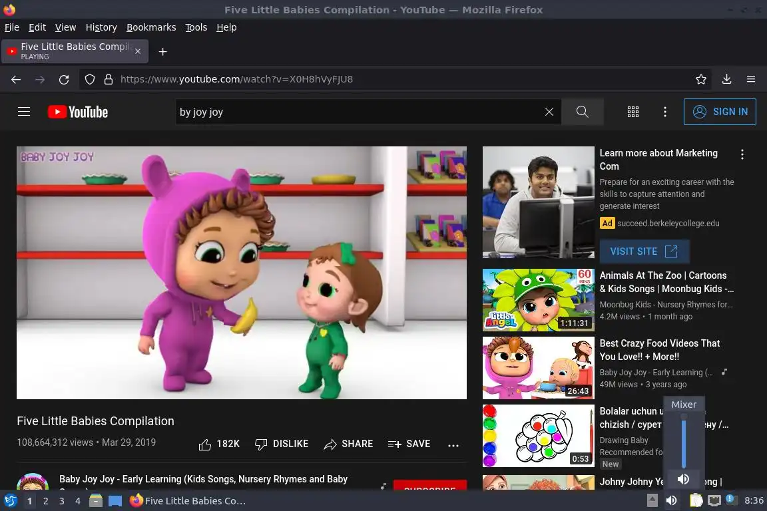767x511 pixels.
Task: Click the SHARE button
Action: [x=348, y=444]
